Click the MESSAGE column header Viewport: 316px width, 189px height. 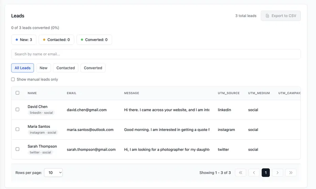coord(132,93)
